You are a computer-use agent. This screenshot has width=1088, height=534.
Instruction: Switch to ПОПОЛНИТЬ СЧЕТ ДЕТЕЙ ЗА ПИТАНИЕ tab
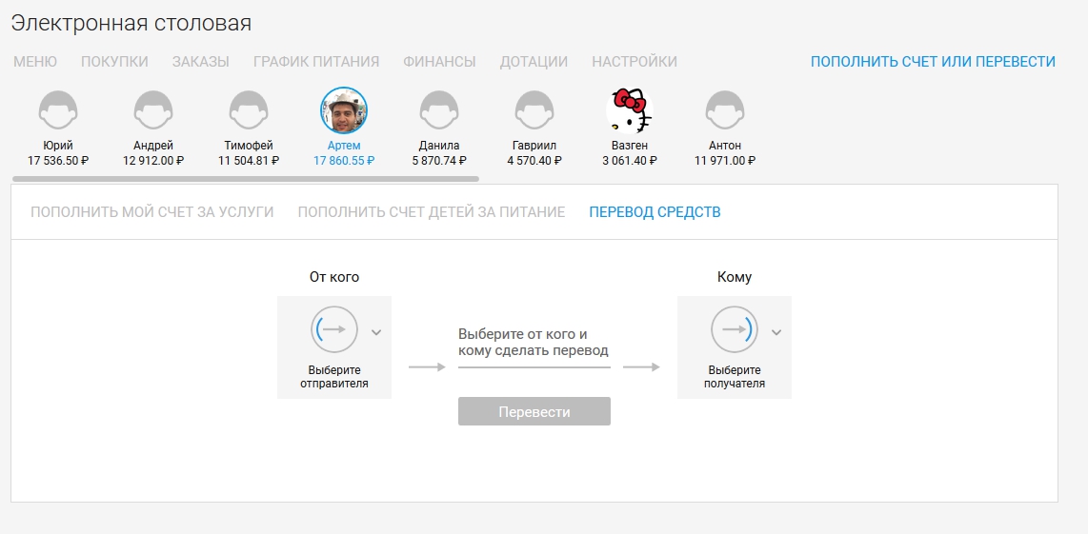click(x=432, y=212)
